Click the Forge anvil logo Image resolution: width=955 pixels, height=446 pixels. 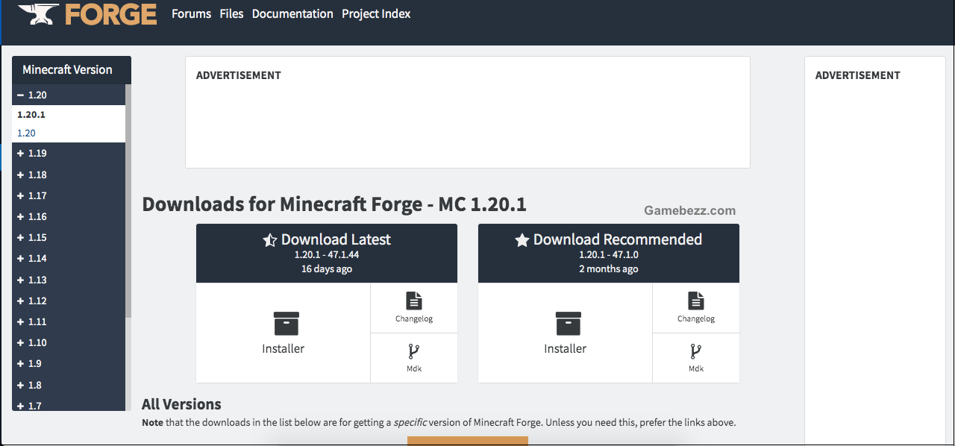tap(38, 15)
